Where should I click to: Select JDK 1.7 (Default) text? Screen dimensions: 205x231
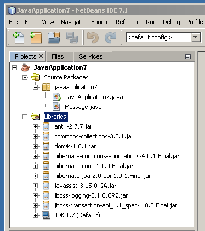point(77,215)
